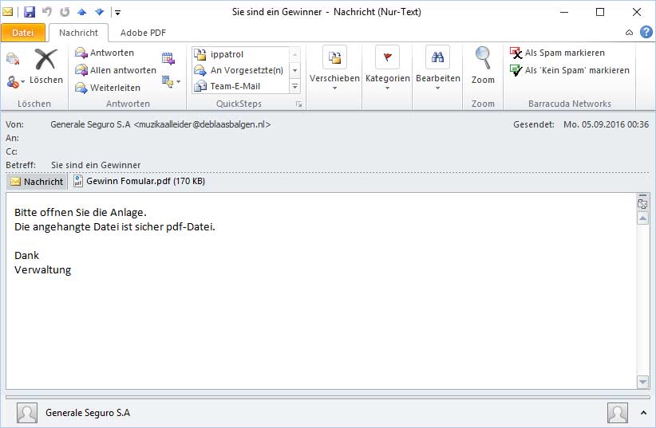Expand the QuickSteps gallery list
Image resolution: width=656 pixels, height=428 pixels.
(294, 87)
